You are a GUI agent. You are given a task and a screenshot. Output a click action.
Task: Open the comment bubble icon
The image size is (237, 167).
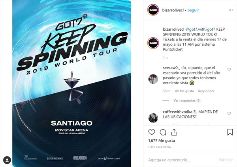coord(163,132)
